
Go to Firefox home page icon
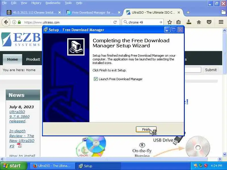[199, 22]
